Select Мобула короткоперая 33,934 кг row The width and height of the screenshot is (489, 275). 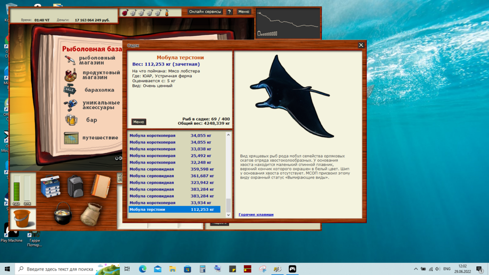tap(175, 203)
